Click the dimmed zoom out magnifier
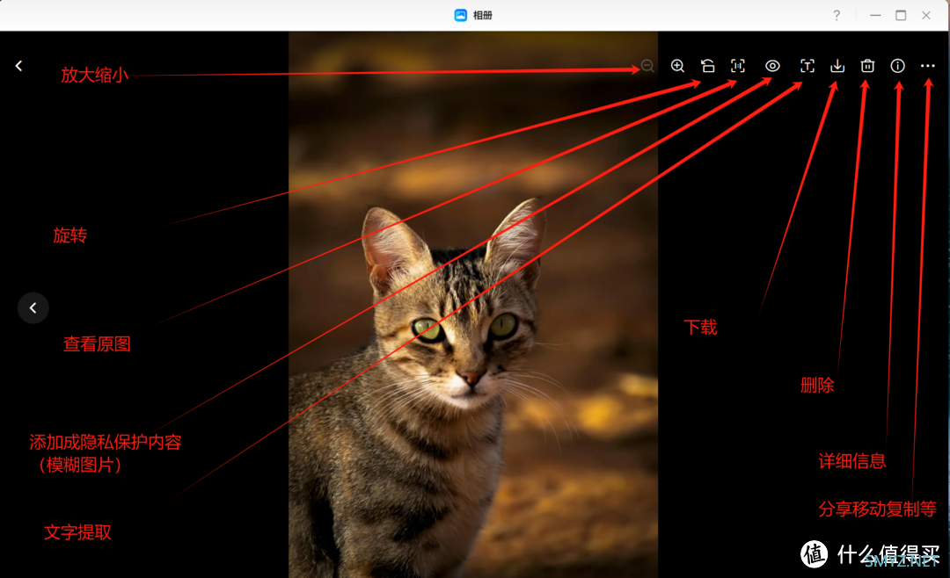 pos(647,66)
